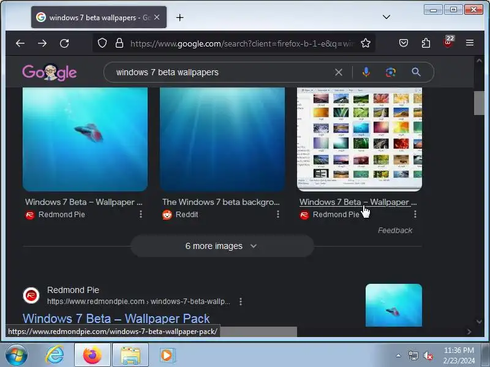490x367 pixels.
Task: Open the Save to Pocket button
Action: [404, 43]
